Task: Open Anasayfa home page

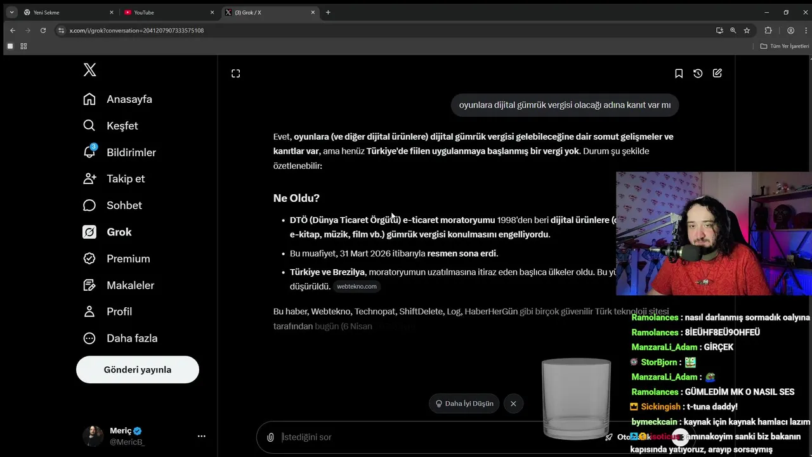Action: [x=118, y=99]
